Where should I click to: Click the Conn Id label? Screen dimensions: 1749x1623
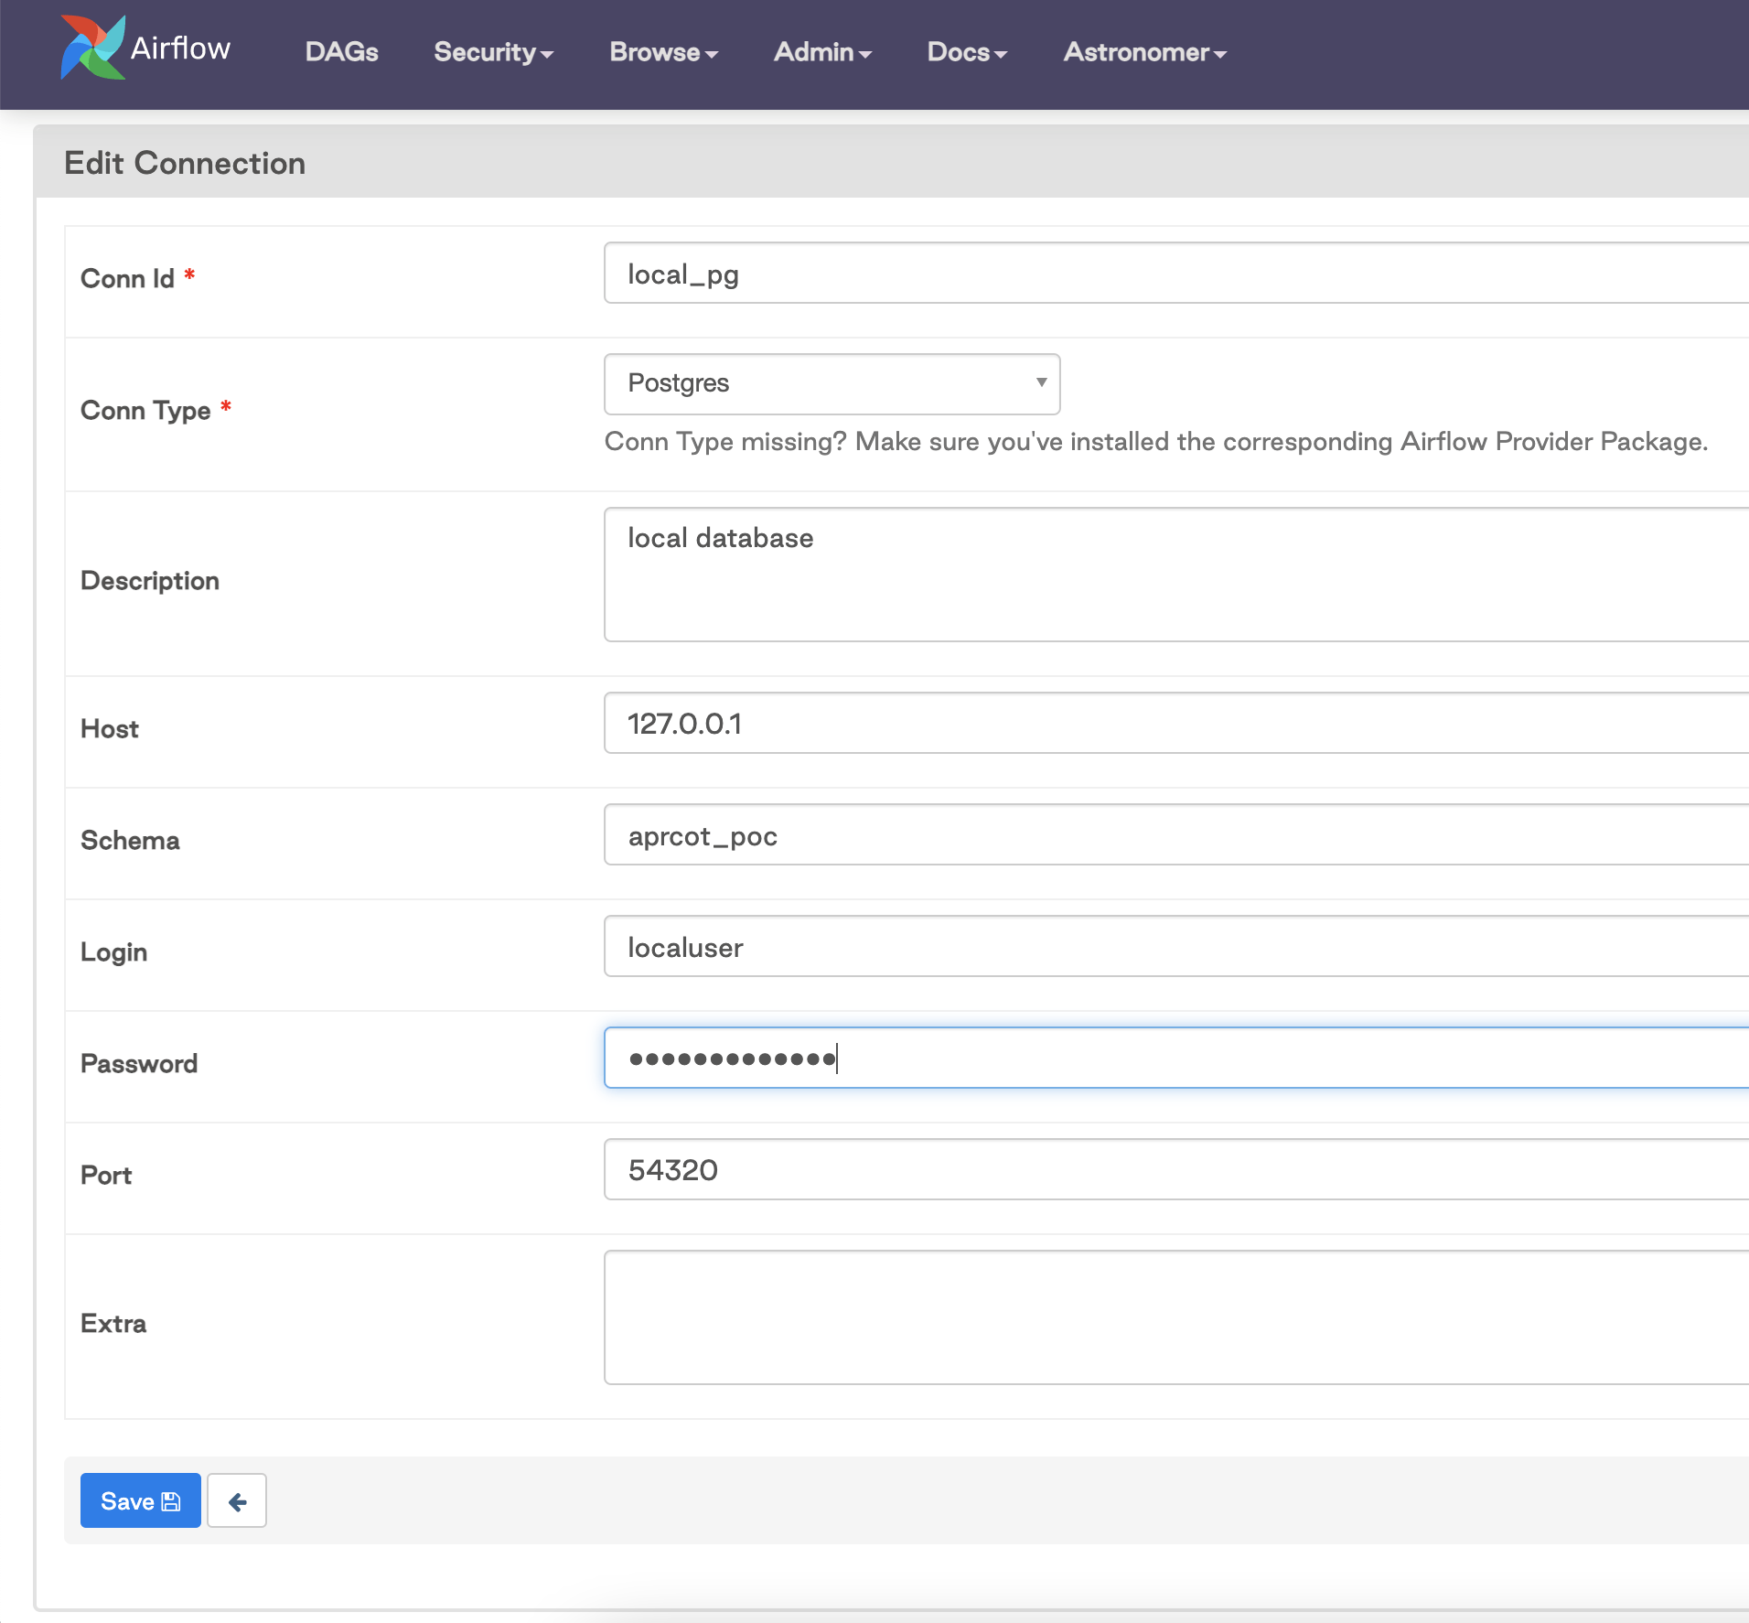127,278
